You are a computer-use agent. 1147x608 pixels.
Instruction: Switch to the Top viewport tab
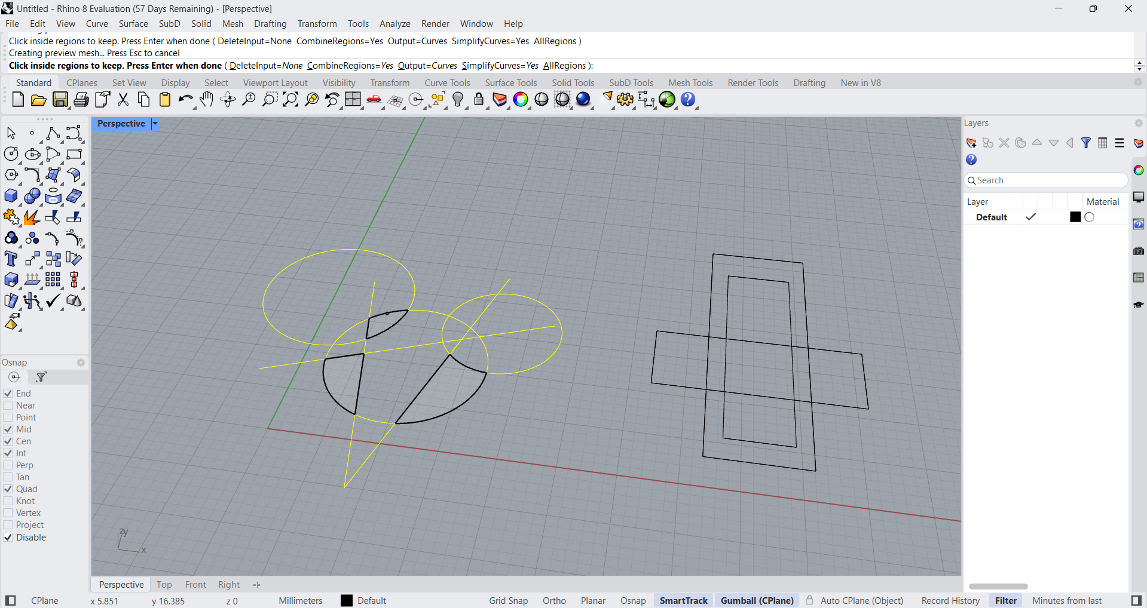point(164,584)
